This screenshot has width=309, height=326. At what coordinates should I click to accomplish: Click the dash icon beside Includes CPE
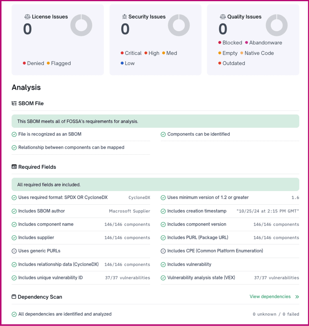pyautogui.click(x=163, y=251)
